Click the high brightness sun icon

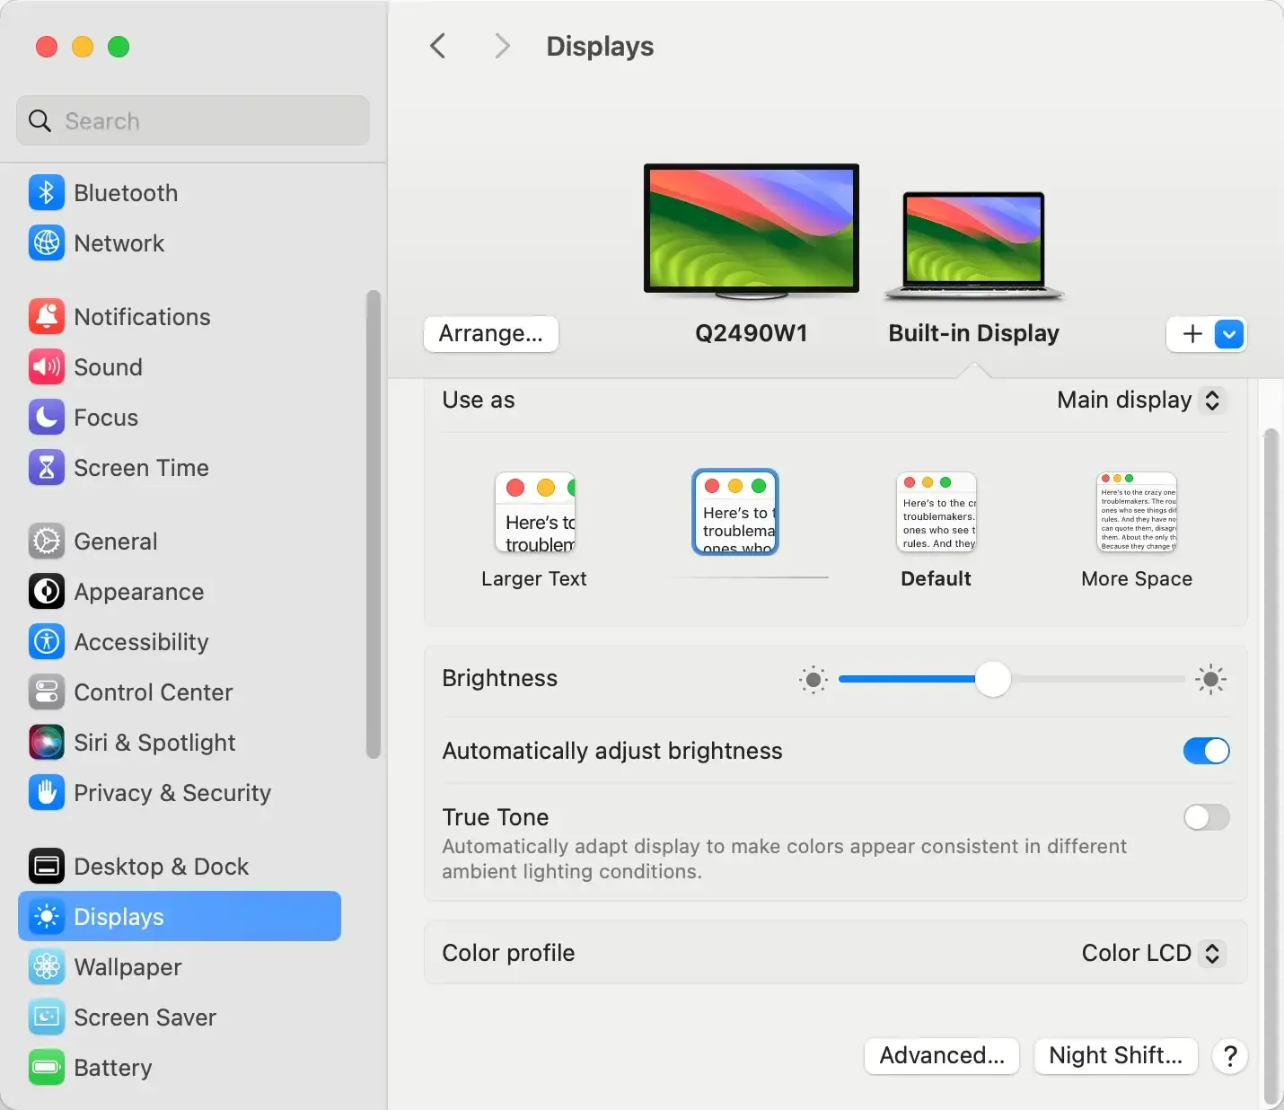point(1210,680)
